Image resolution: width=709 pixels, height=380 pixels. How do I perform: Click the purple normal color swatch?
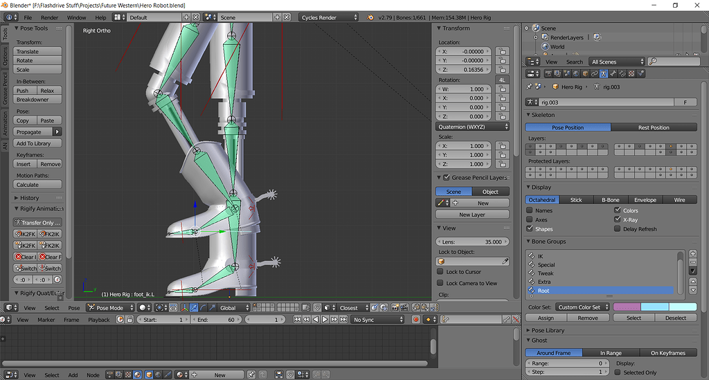click(627, 307)
